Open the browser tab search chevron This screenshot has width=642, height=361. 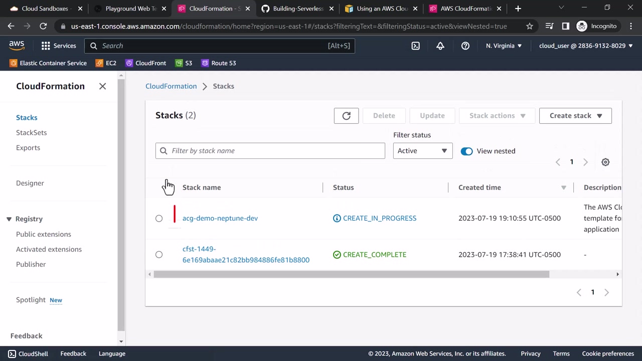click(561, 8)
